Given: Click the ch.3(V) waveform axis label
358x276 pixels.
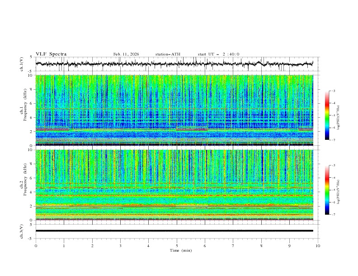Looking at the screenshot, I should (23, 231).
